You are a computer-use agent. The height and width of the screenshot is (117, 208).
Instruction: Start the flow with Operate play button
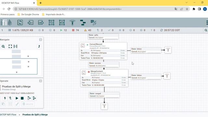(x=17, y=98)
